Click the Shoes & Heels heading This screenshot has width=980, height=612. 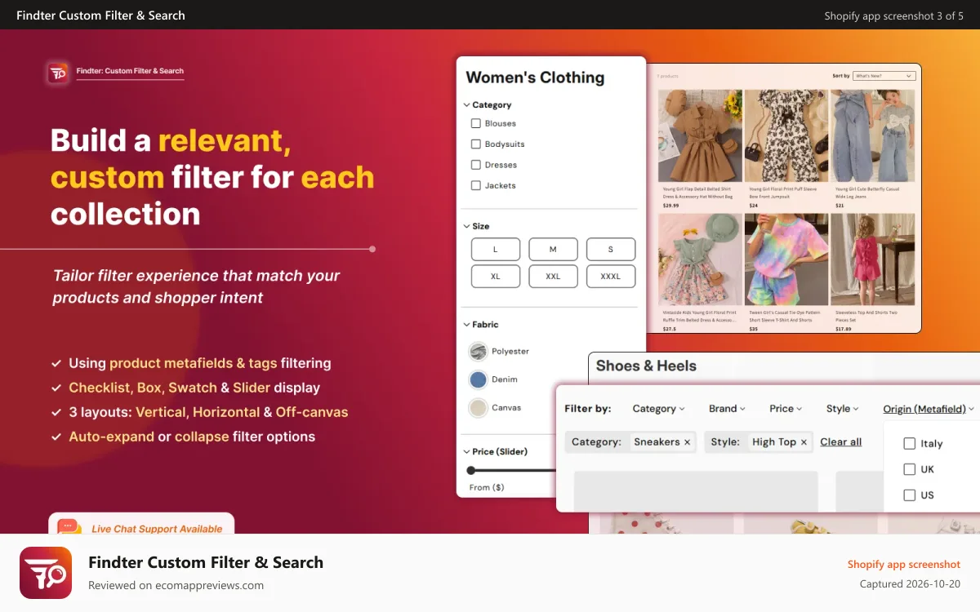tap(646, 366)
